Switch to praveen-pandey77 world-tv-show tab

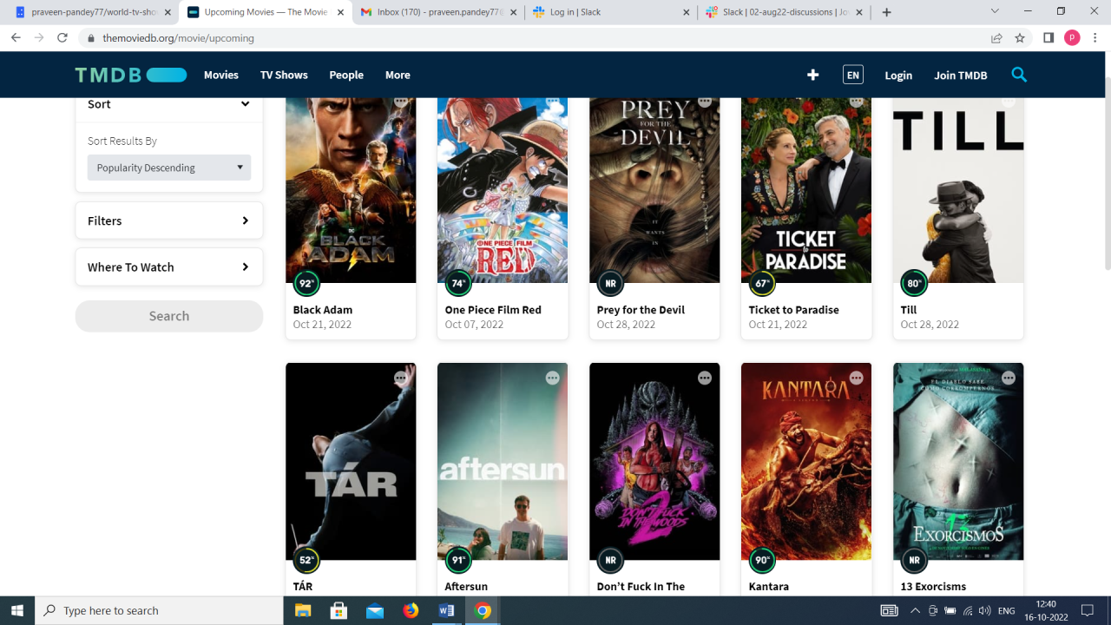91,12
